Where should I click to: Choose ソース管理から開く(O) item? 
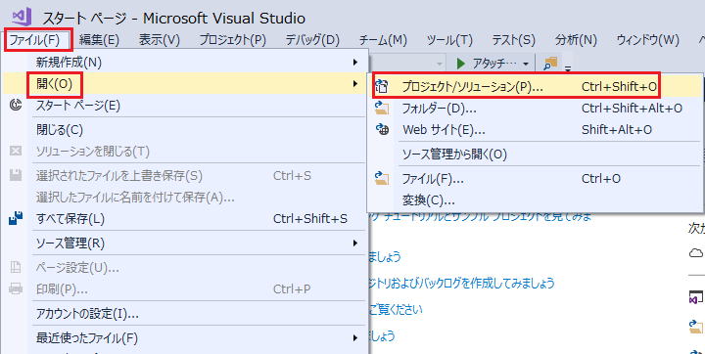click(x=535, y=155)
